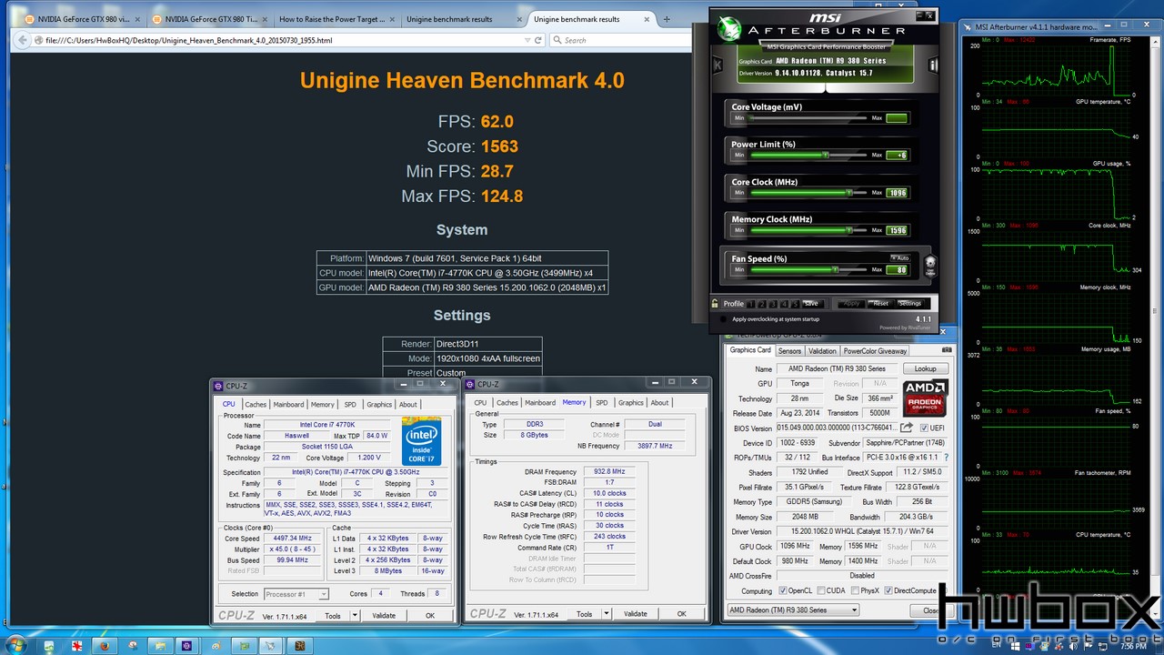
Task: Expand Tools dropdown arrow in Memory tab window
Action: (x=606, y=614)
